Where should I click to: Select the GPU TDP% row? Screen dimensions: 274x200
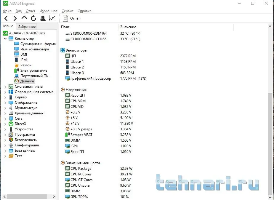(97, 197)
